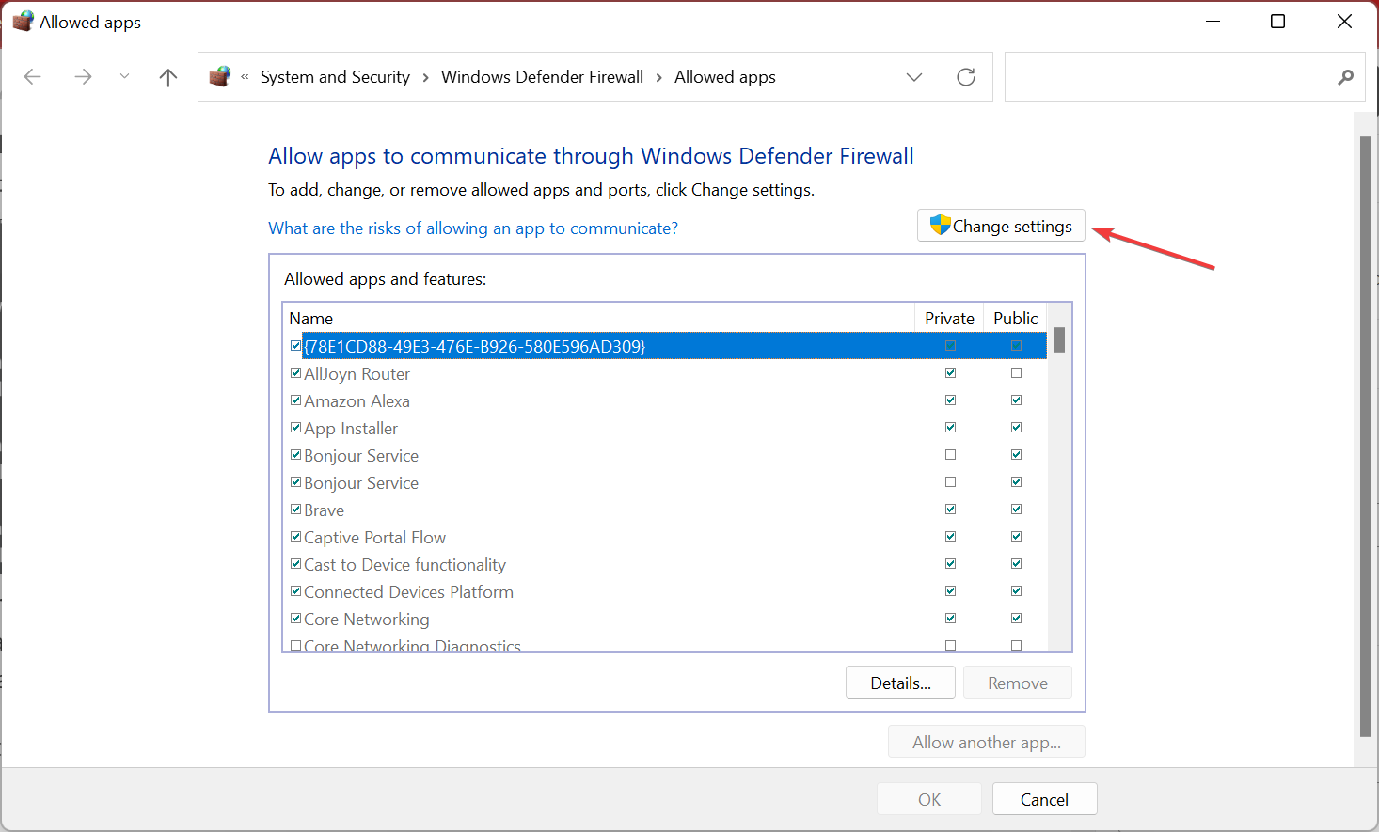1379x832 pixels.
Task: Toggle the AllJoyn Router name checkbox
Action: click(295, 373)
